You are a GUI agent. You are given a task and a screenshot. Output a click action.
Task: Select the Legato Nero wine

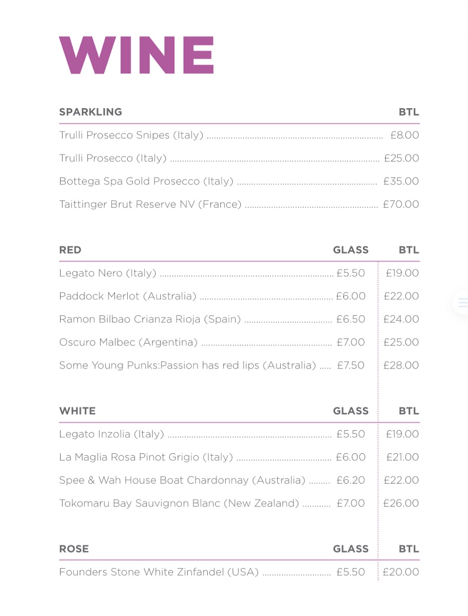pos(108,273)
